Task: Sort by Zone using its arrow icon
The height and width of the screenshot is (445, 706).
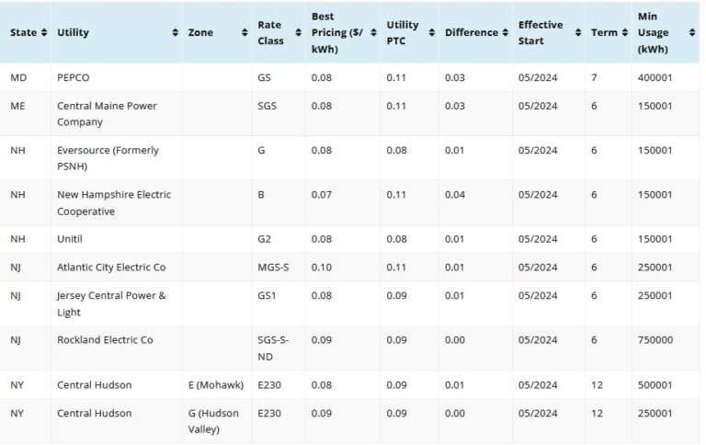Action: tap(245, 33)
